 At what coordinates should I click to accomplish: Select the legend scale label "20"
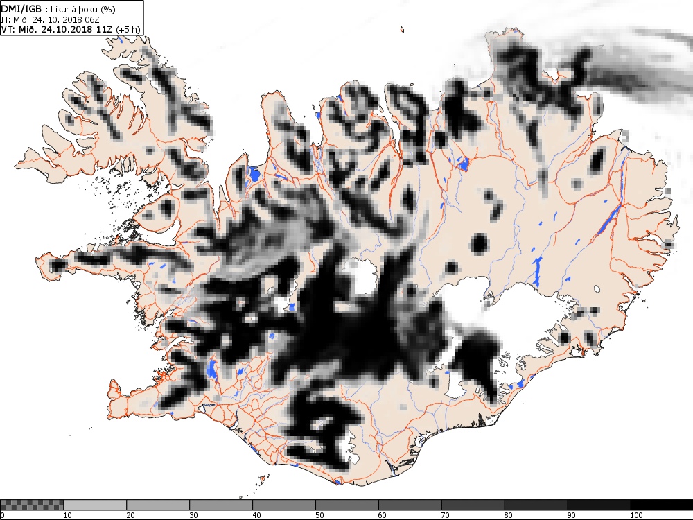[x=131, y=515]
